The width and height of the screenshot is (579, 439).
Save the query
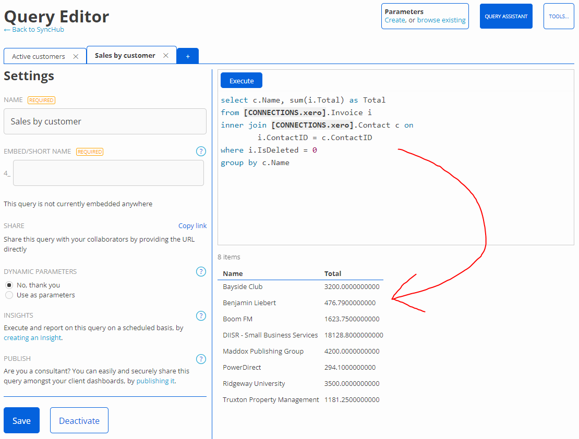[21, 420]
